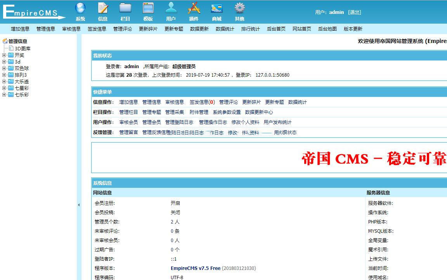This screenshot has height=280, width=447.
Task: Open 后台地图 in the navigation bar
Action: coord(327,29)
